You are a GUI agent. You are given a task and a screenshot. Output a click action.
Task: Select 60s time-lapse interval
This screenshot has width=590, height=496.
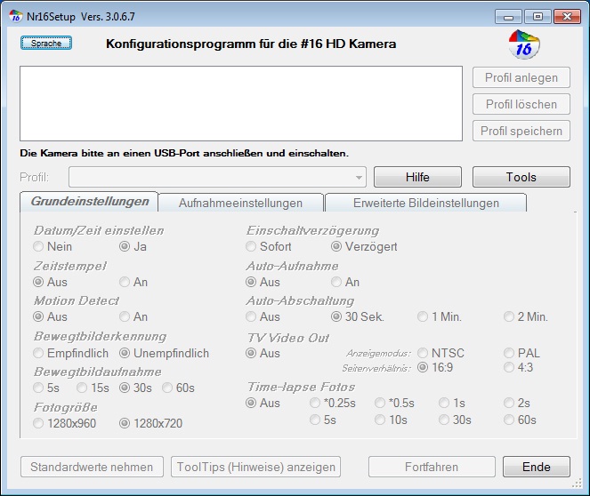[x=520, y=420]
